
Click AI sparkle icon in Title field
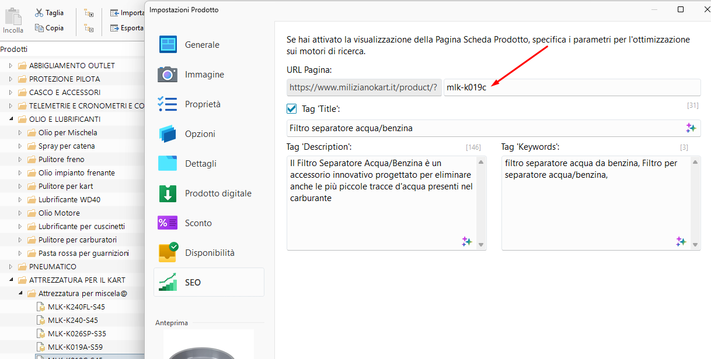[691, 128]
